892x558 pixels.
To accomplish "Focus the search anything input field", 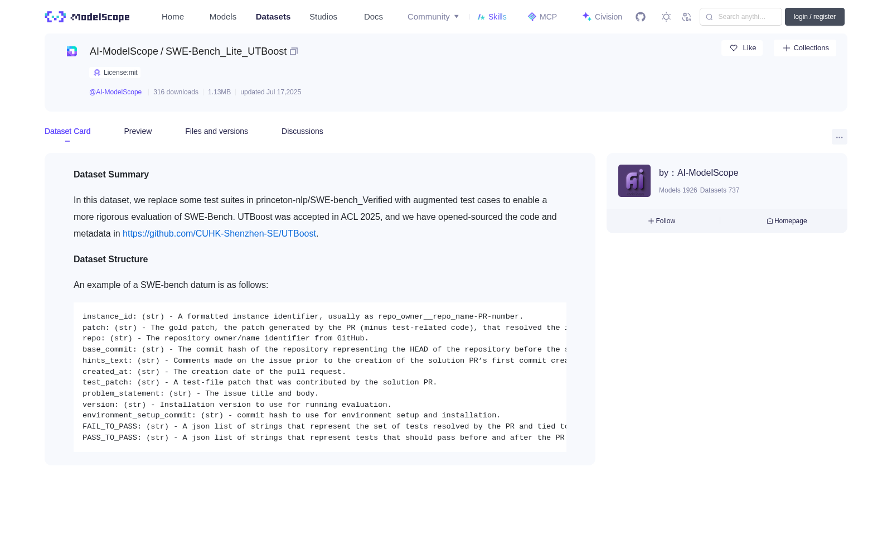I will tap(741, 17).
